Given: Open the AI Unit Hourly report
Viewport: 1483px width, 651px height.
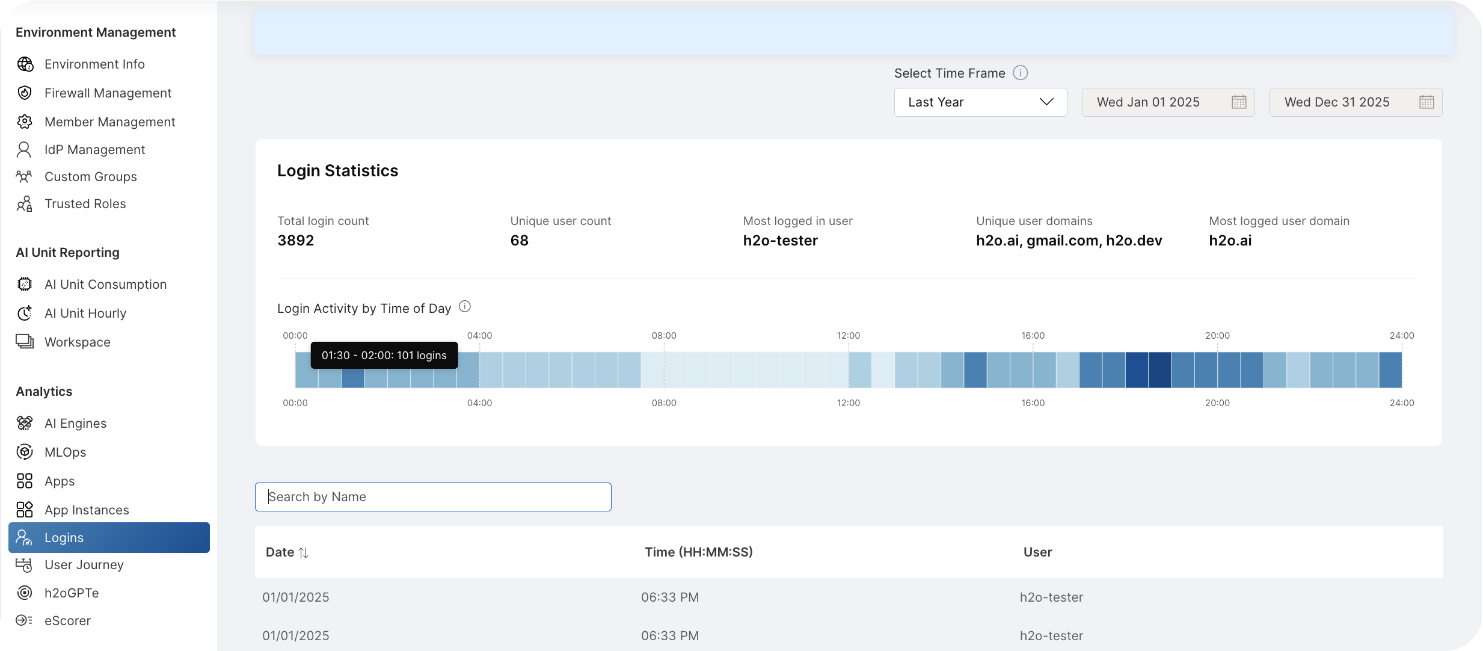Looking at the screenshot, I should point(85,313).
